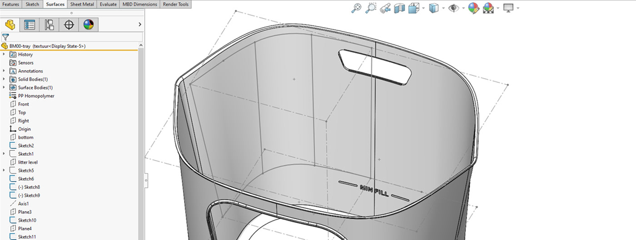
Task: Open the DimXpertManager crosshair tab
Action: click(x=69, y=24)
